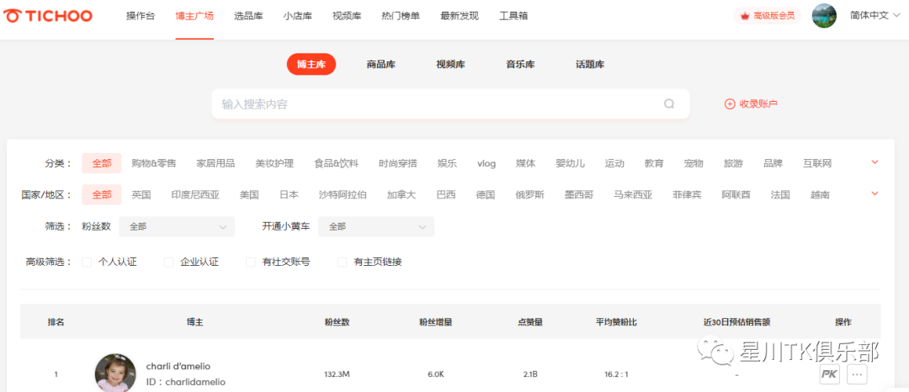
Task: Open the 博主广场 menu
Action: [194, 16]
